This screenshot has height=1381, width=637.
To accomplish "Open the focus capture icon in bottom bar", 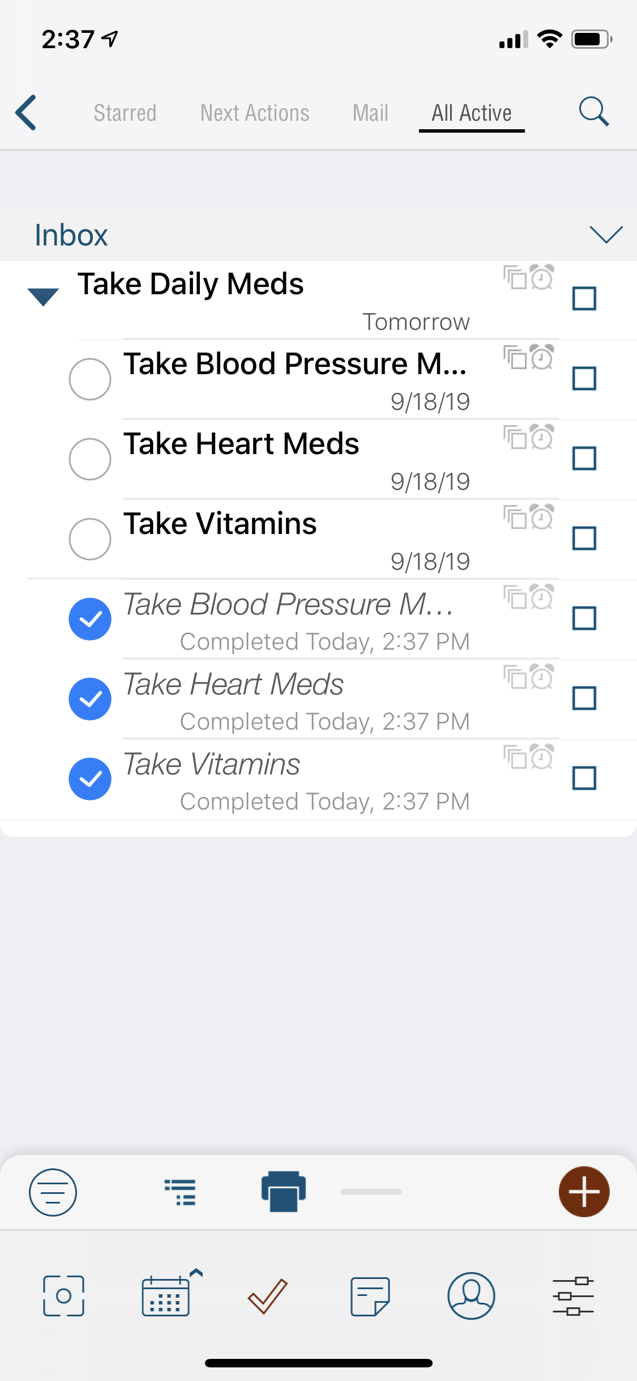I will 63,1296.
